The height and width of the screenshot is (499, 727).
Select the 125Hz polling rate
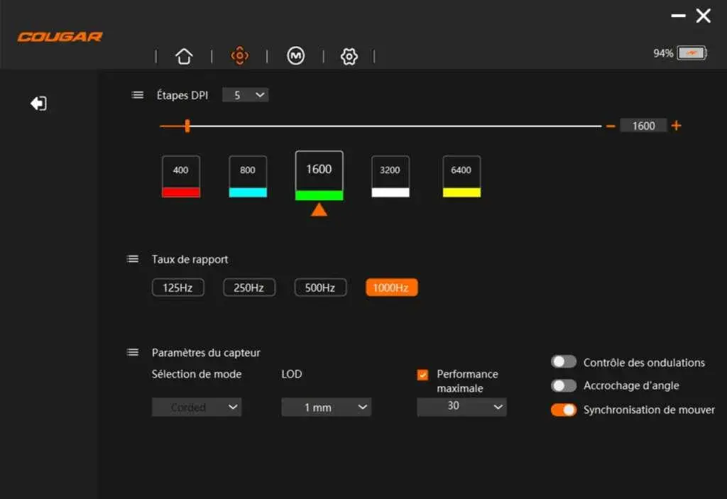[x=177, y=287]
